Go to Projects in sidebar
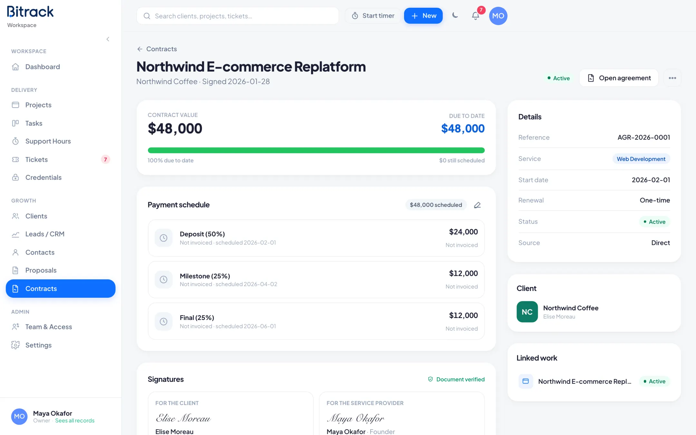Screen dimensions: 696x435 point(61,105)
